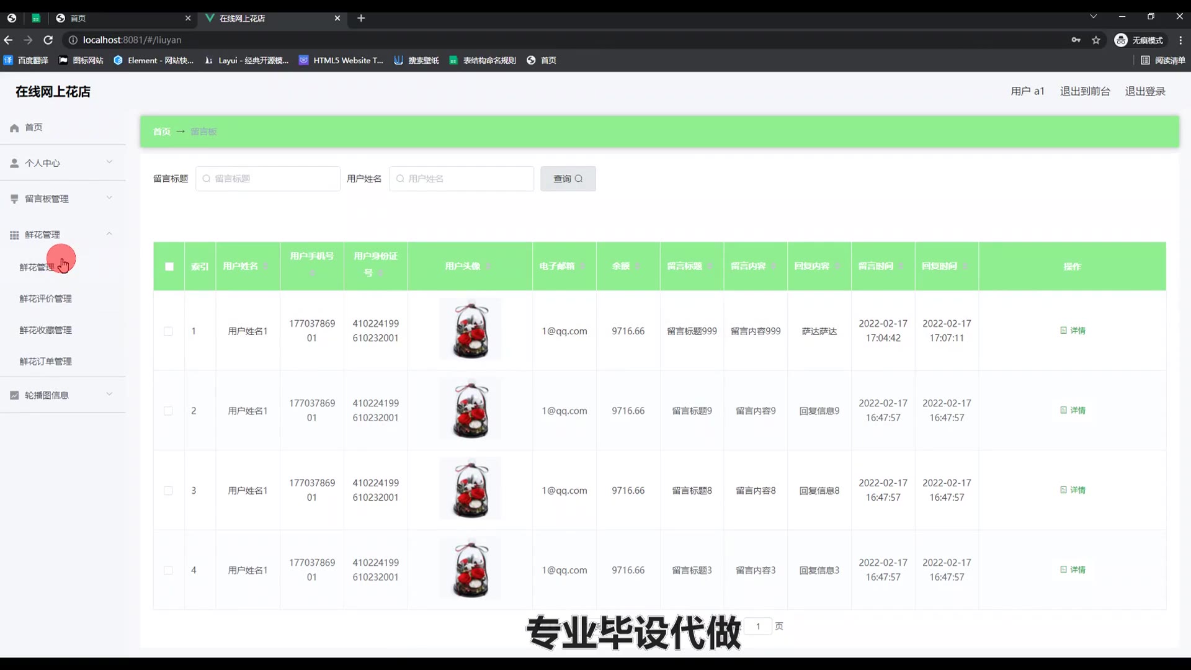
Task: Click the detail icon in row 1
Action: pos(1063,331)
